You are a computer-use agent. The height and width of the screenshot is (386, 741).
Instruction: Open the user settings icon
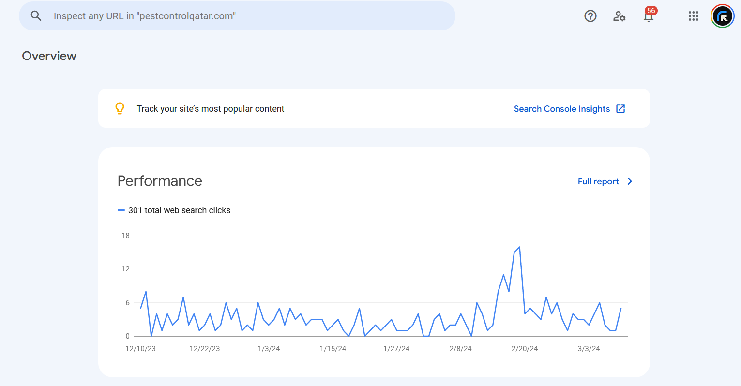pyautogui.click(x=619, y=16)
